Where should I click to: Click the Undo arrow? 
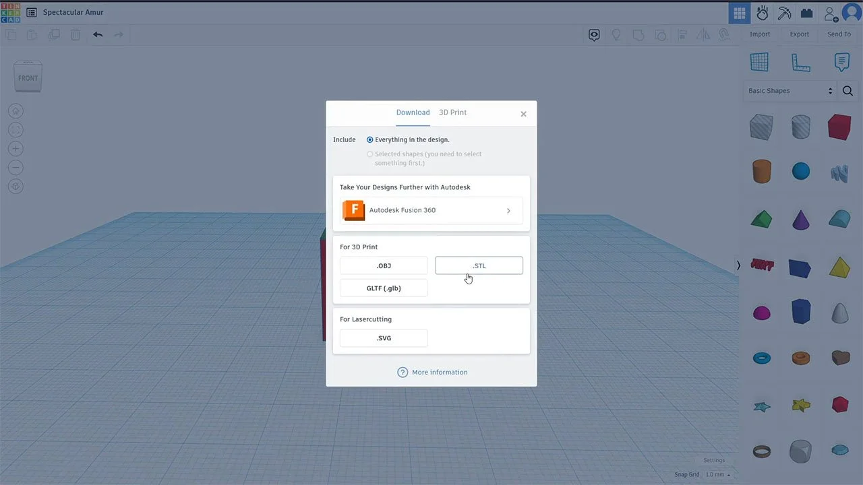tap(98, 34)
